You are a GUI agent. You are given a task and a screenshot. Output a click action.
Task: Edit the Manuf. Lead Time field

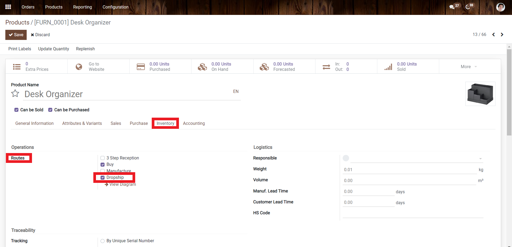(369, 191)
